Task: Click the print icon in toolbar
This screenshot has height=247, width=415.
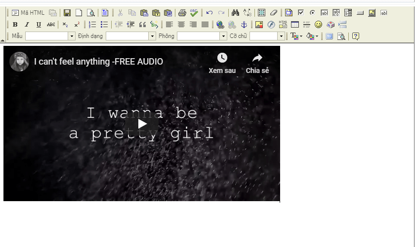Action: coord(182,13)
